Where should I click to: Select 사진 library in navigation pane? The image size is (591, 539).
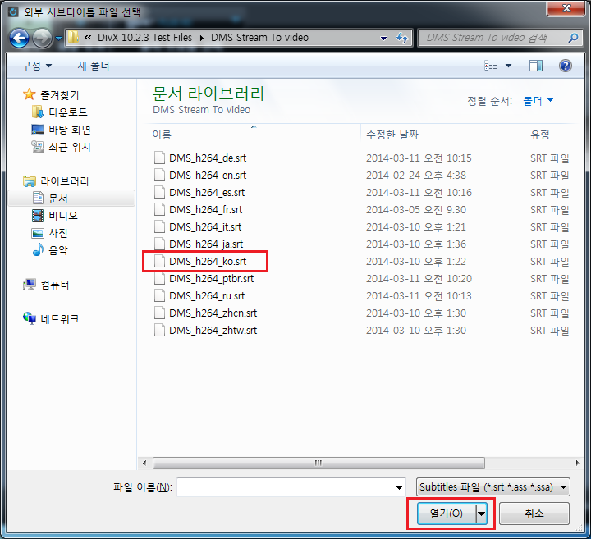(50, 233)
